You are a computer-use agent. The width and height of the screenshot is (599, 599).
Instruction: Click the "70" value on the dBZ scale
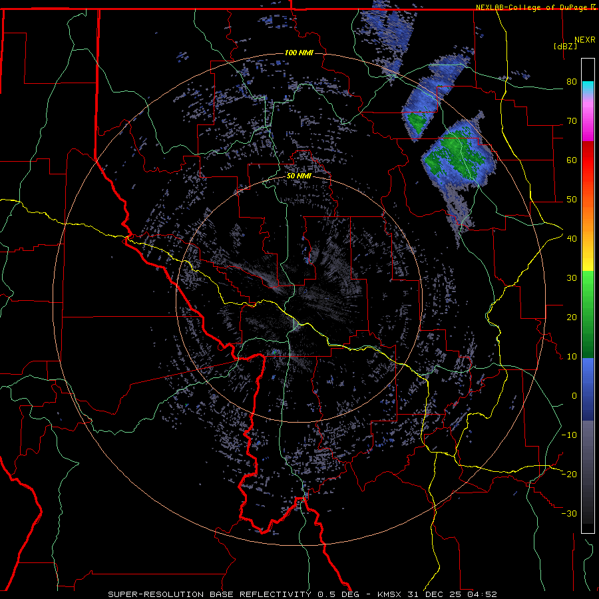(572, 120)
